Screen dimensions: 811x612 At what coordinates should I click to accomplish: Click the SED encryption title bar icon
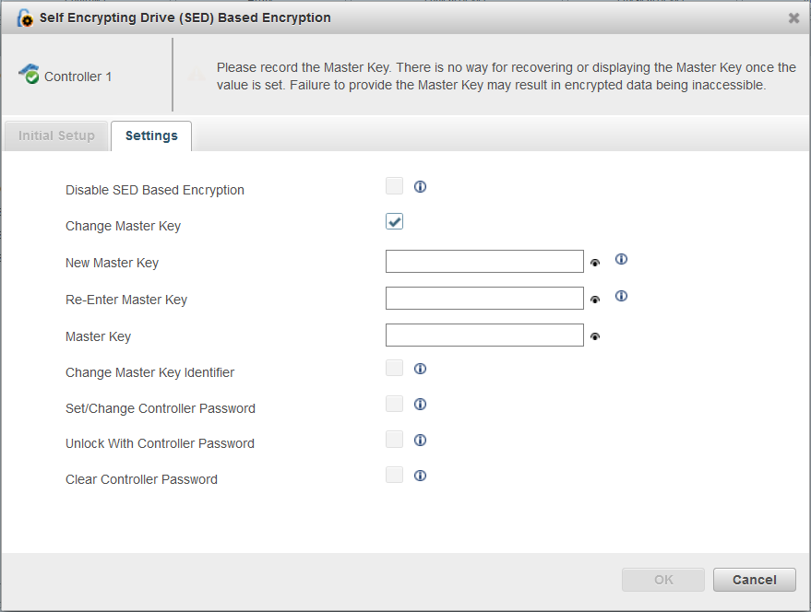[x=24, y=17]
